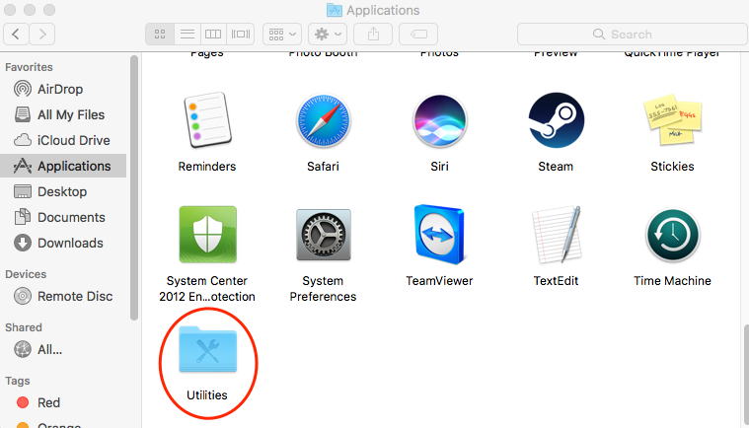Switch to list view
This screenshot has width=749, height=428.
[187, 34]
